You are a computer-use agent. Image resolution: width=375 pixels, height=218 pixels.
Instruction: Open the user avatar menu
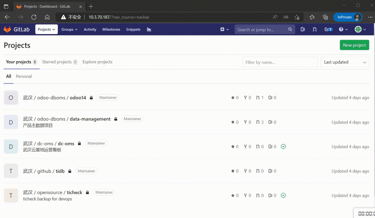[x=360, y=29]
